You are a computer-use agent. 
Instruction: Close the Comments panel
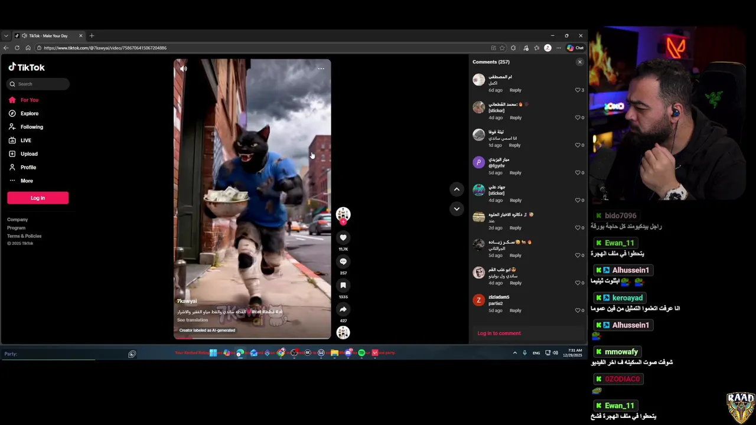coord(579,62)
